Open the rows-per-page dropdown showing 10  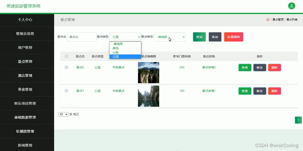click(x=63, y=114)
